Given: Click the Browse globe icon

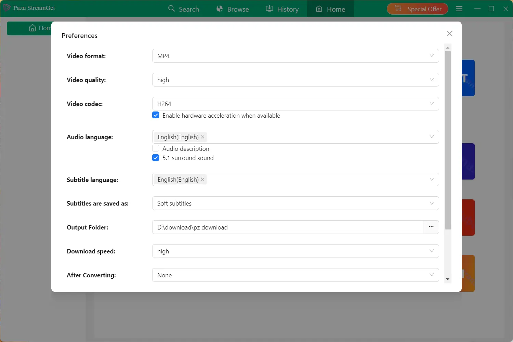Looking at the screenshot, I should click(x=220, y=9).
